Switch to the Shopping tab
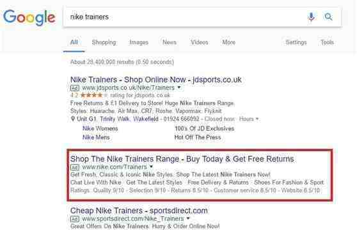 [x=104, y=43]
